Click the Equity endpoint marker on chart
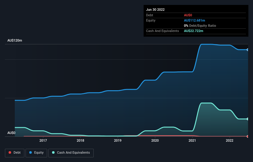The height and width of the screenshot is (162, 253). click(248, 50)
